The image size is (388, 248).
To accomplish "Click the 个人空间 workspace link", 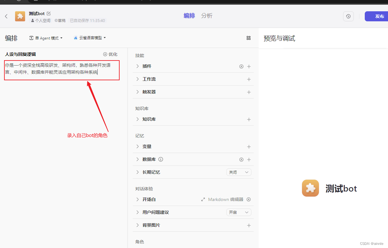I will tap(41, 20).
